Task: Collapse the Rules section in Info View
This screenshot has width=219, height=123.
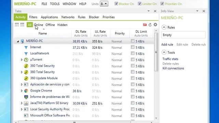Action: [x=164, y=27]
